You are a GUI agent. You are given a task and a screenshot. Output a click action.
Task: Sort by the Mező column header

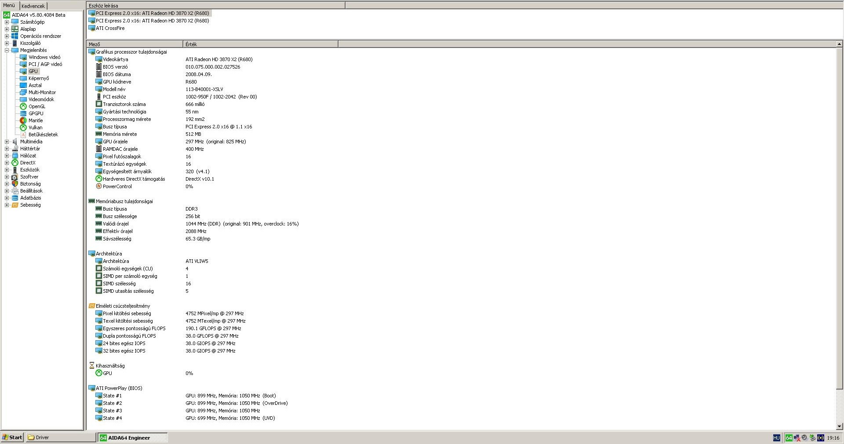tap(135, 44)
